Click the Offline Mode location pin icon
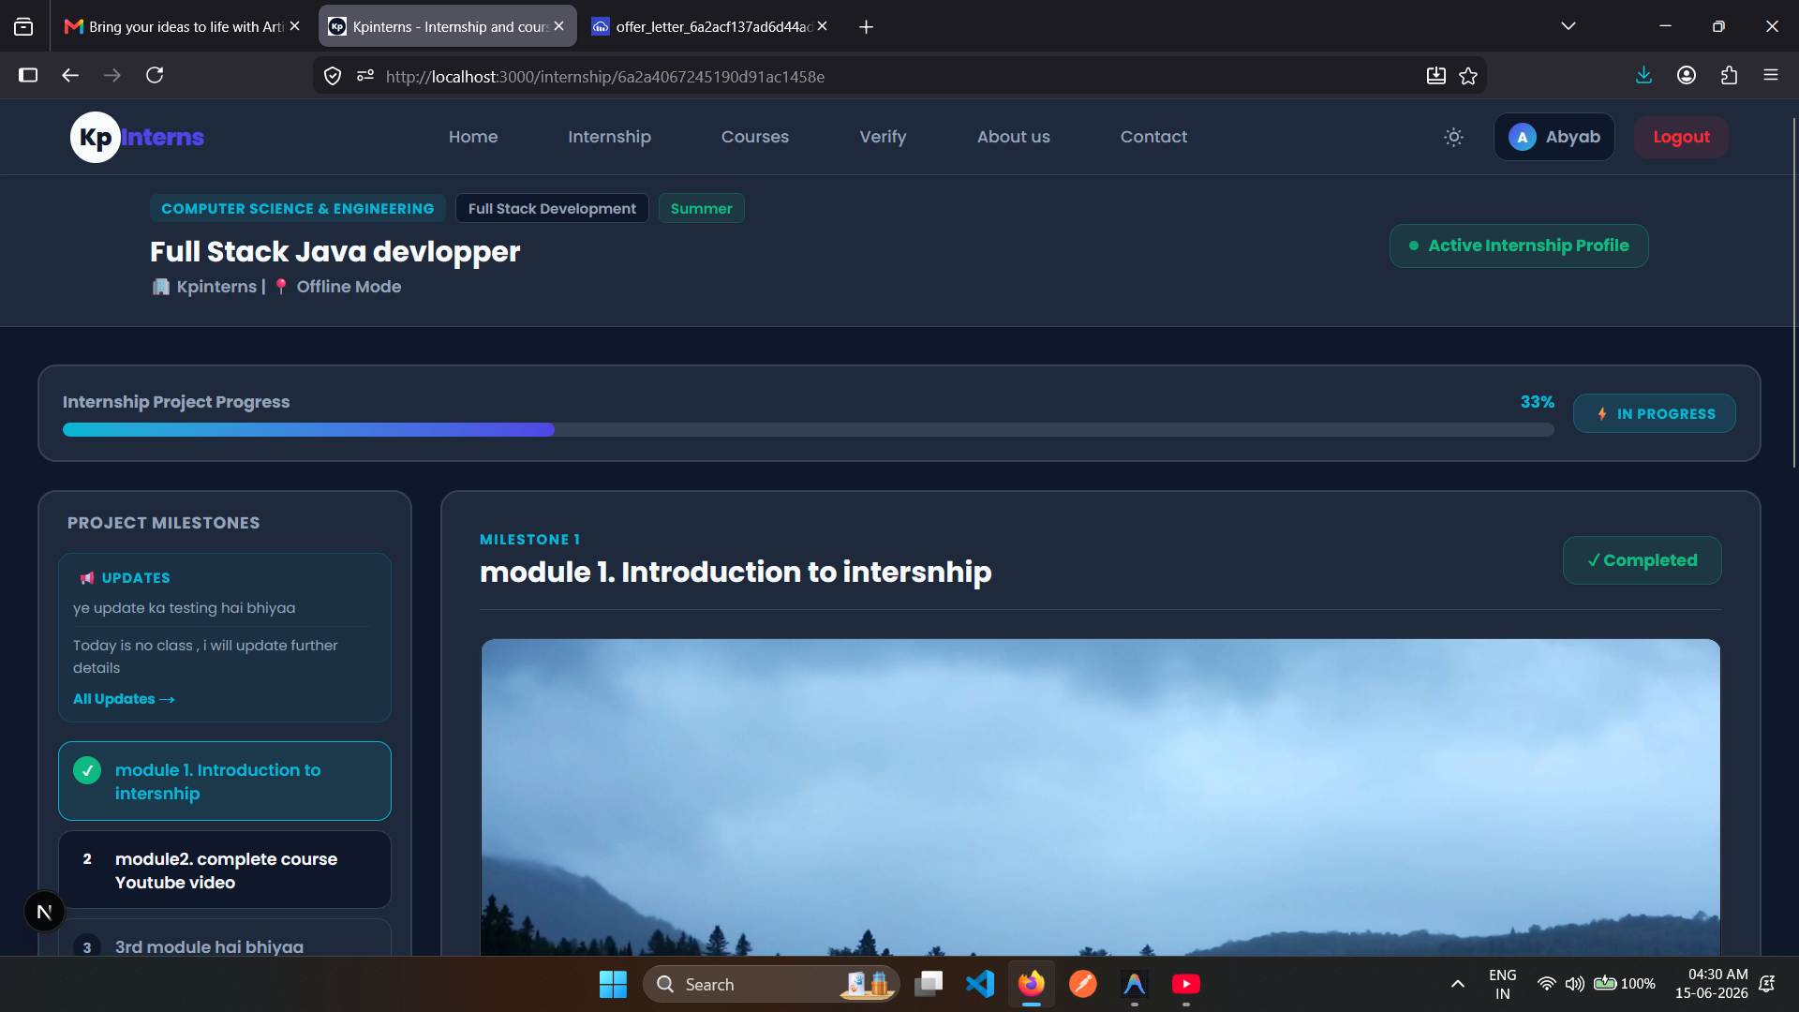 click(281, 287)
